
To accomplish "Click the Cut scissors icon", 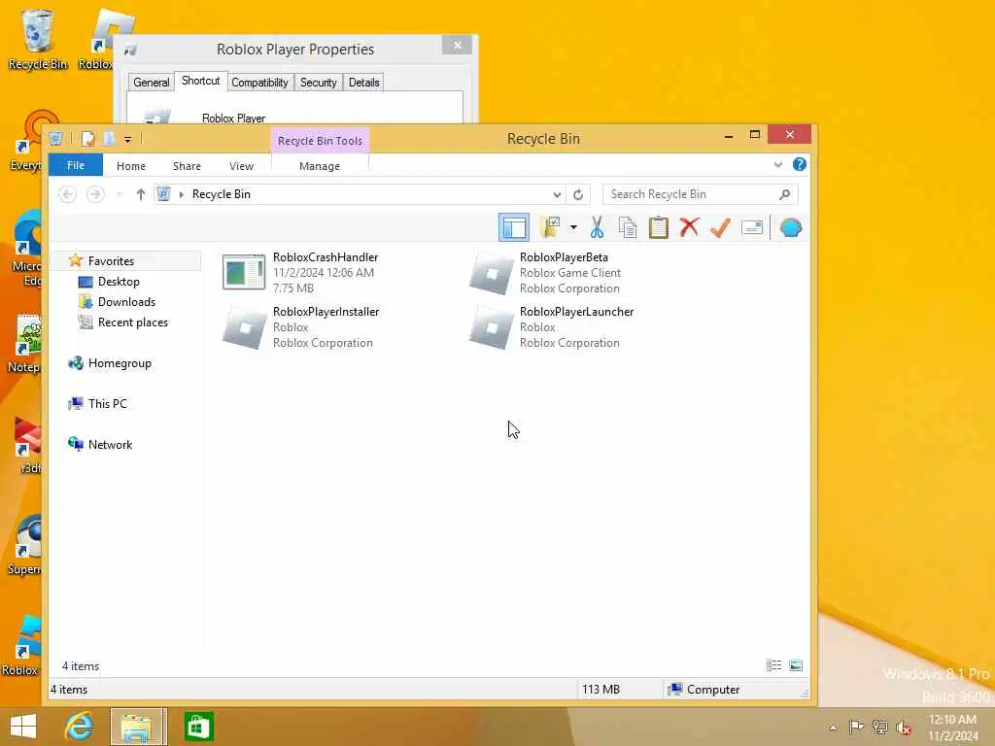I will (x=597, y=227).
